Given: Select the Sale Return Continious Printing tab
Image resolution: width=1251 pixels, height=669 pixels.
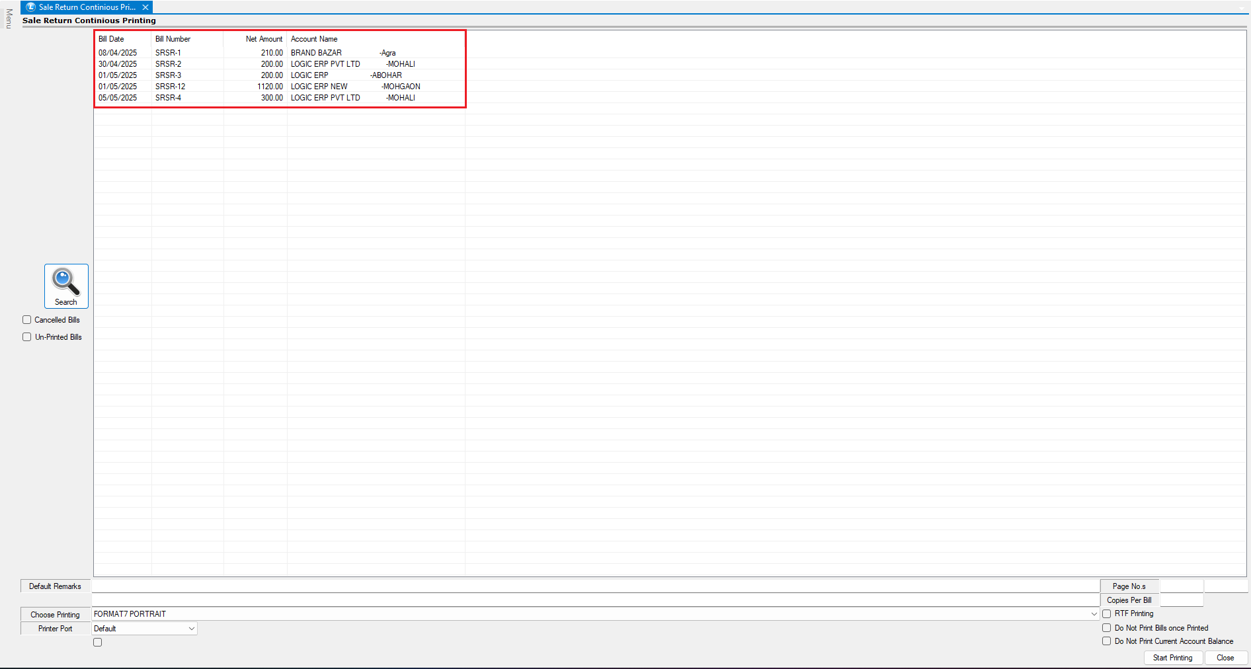Looking at the screenshot, I should pos(87,7).
